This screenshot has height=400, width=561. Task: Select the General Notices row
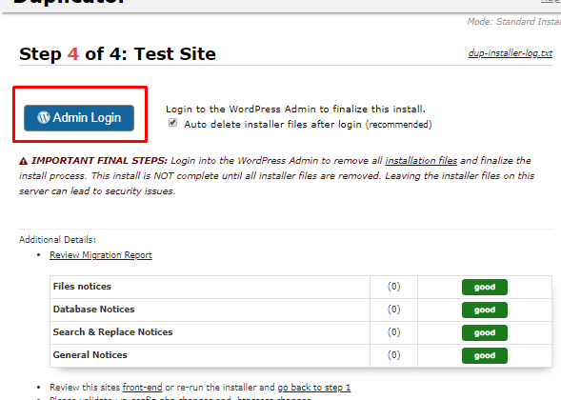[301, 355]
